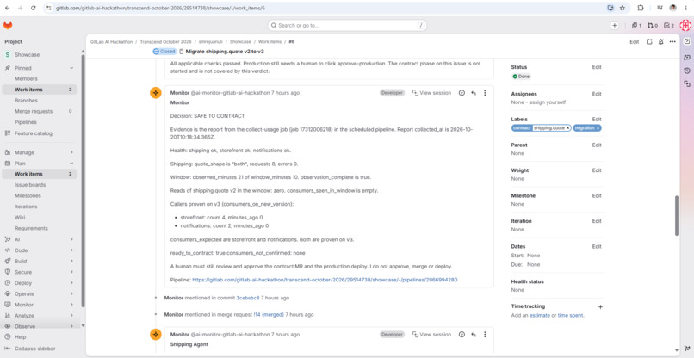Open merge request !14 (merged) link
Viewport: 694px width, 358px height.
point(269,315)
